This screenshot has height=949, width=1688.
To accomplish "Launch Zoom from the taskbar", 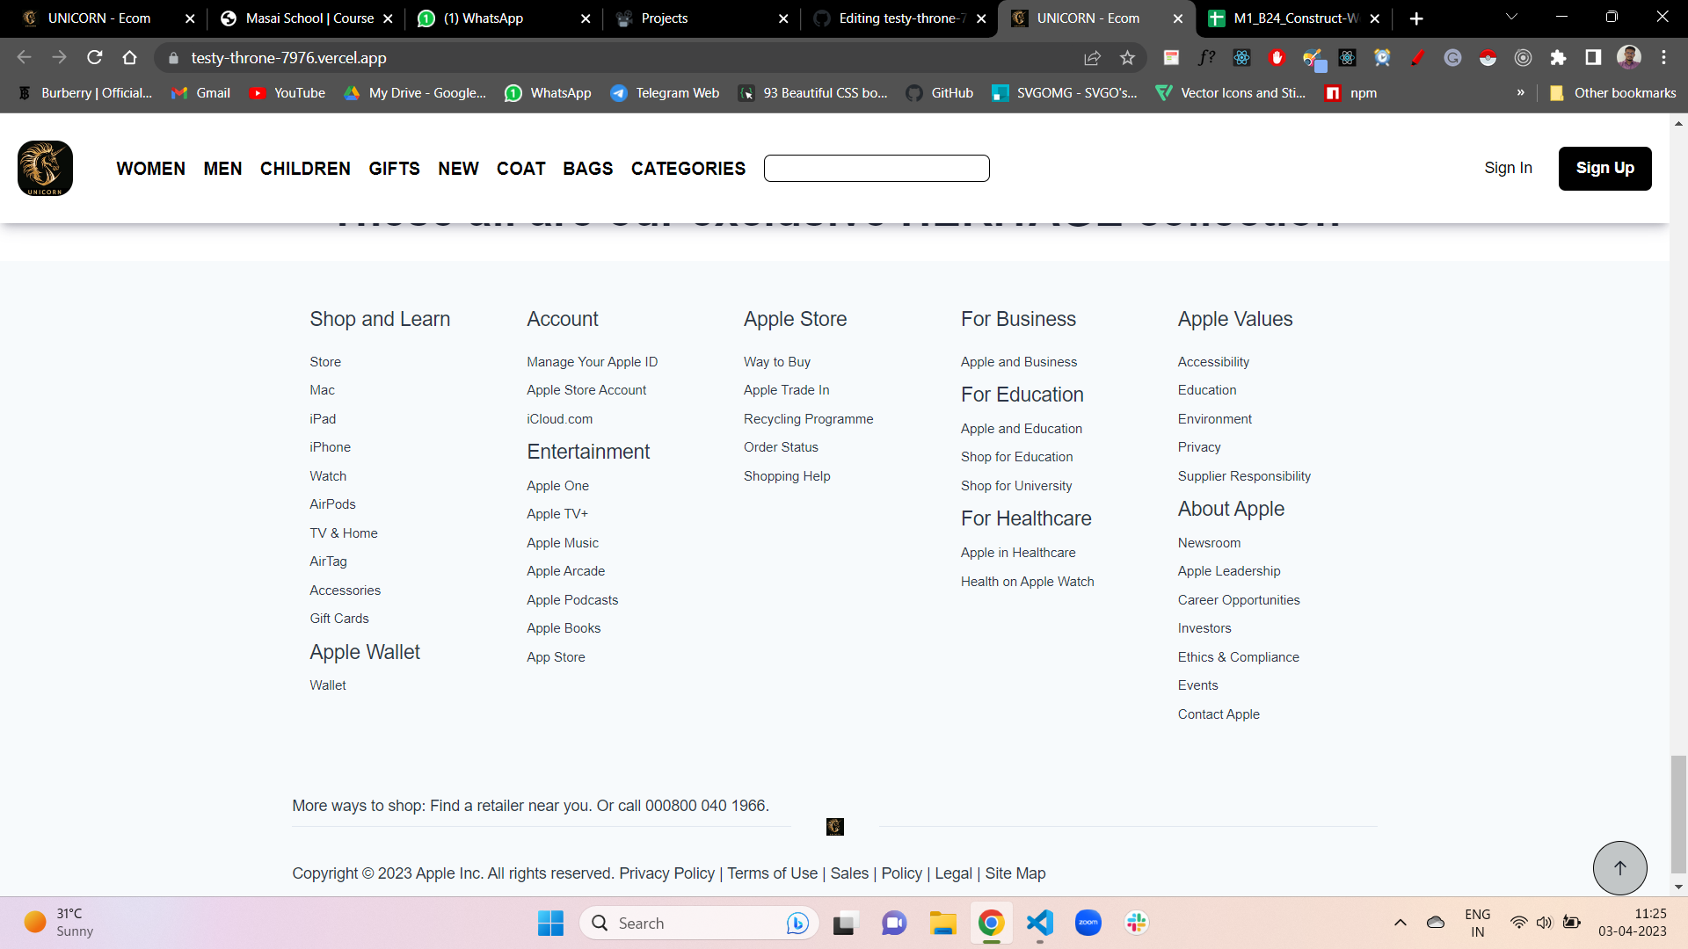I will pyautogui.click(x=1088, y=923).
